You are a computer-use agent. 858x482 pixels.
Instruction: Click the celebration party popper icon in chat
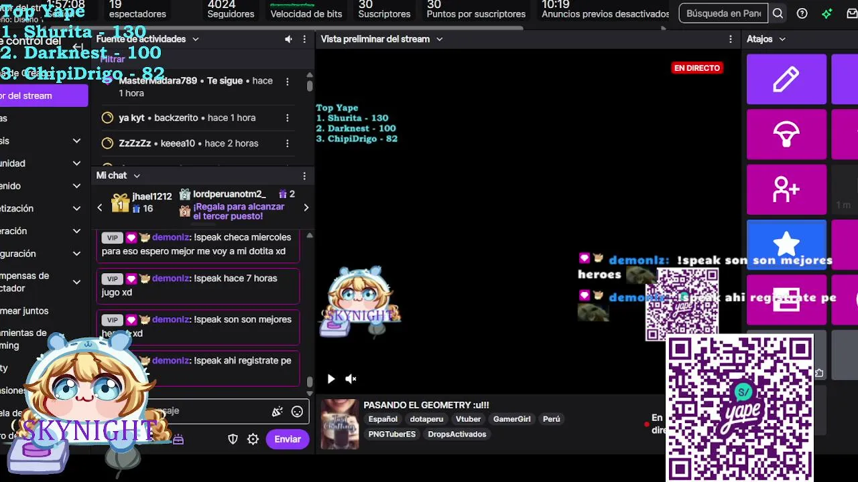(x=277, y=412)
